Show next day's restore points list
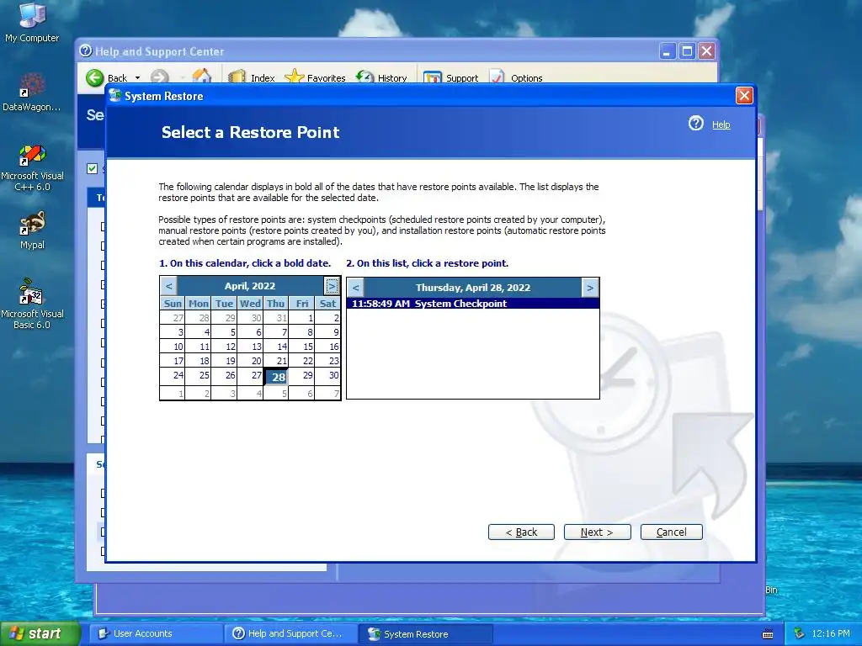The height and width of the screenshot is (646, 862). pyautogui.click(x=590, y=288)
